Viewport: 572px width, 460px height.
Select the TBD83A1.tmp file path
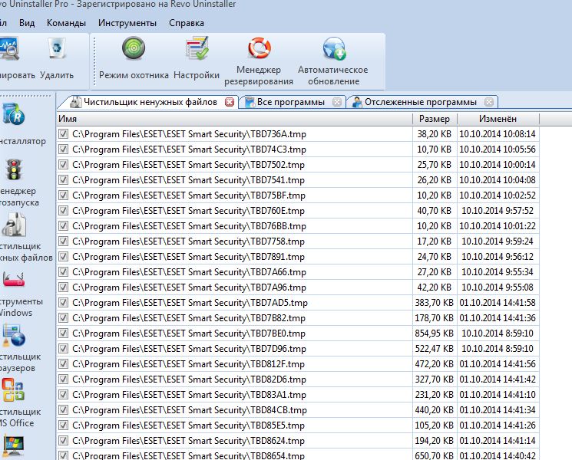(189, 395)
